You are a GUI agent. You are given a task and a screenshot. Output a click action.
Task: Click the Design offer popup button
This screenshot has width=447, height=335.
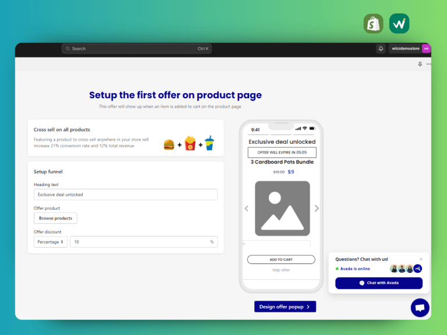pyautogui.click(x=285, y=307)
